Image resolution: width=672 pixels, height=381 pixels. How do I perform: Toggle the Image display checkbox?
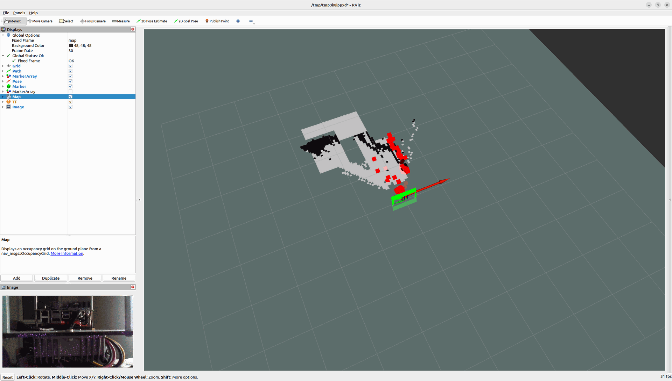[x=70, y=107]
